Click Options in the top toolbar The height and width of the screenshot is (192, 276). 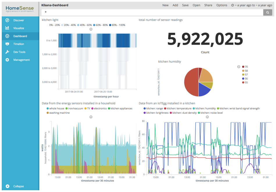tap(222, 5)
